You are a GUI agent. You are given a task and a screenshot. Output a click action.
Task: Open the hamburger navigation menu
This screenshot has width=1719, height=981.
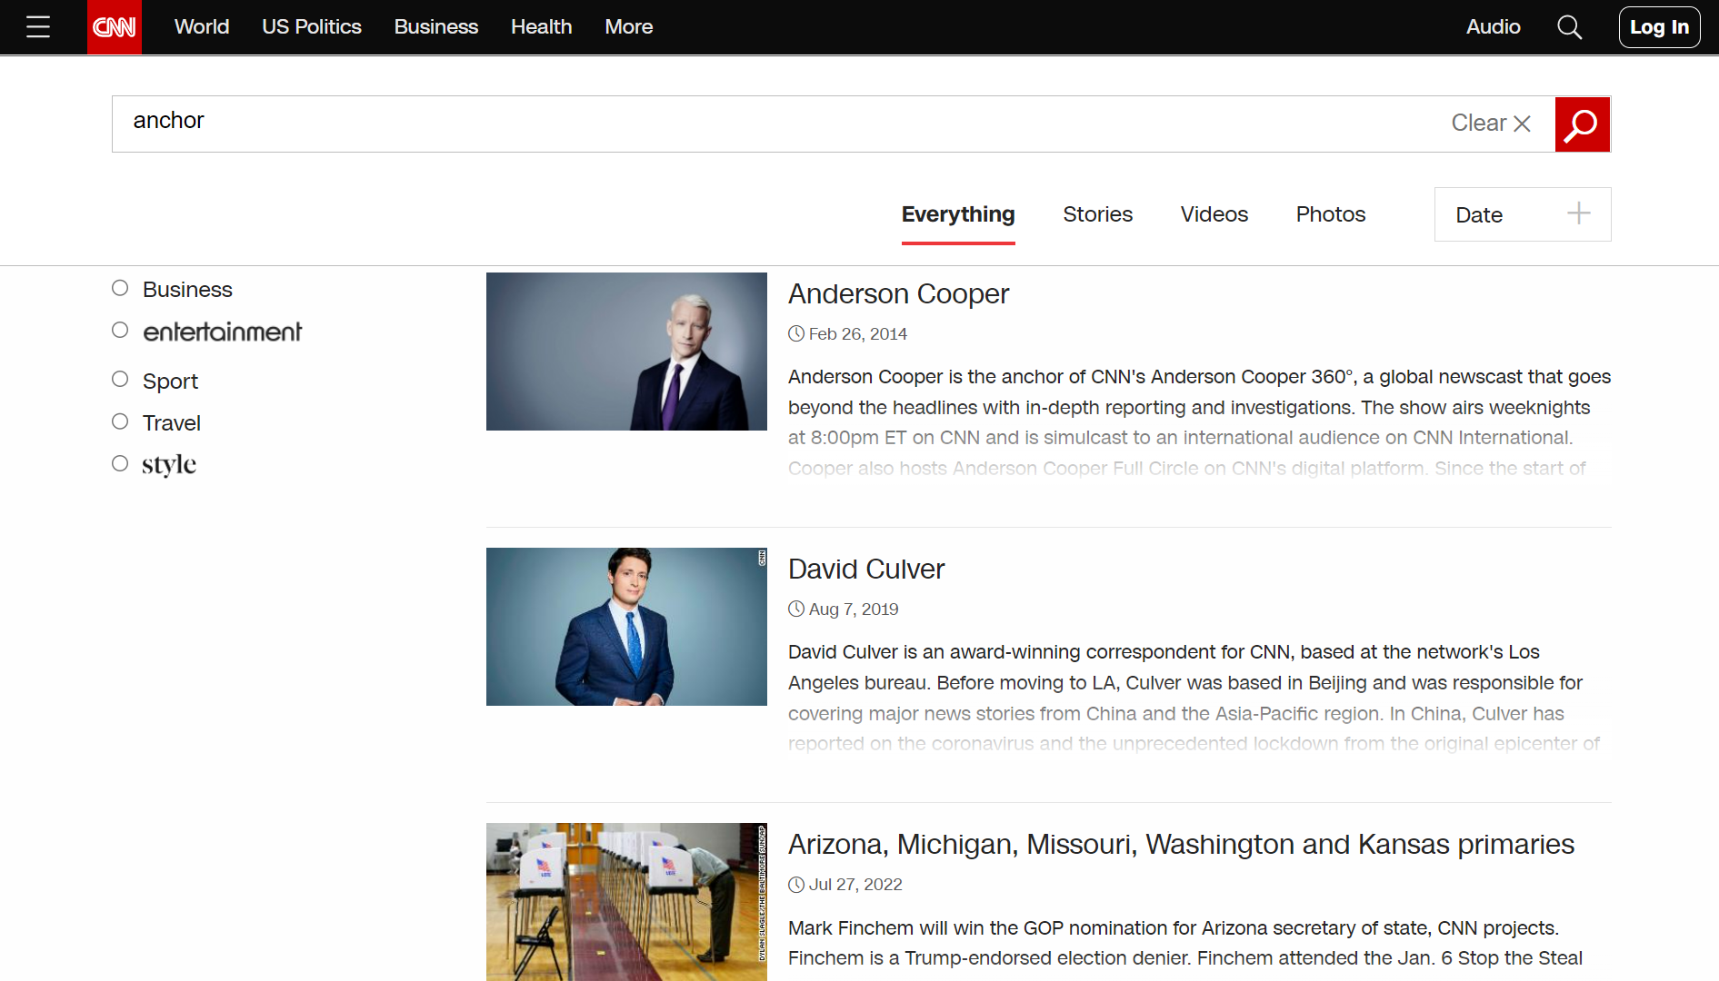coord(38,27)
